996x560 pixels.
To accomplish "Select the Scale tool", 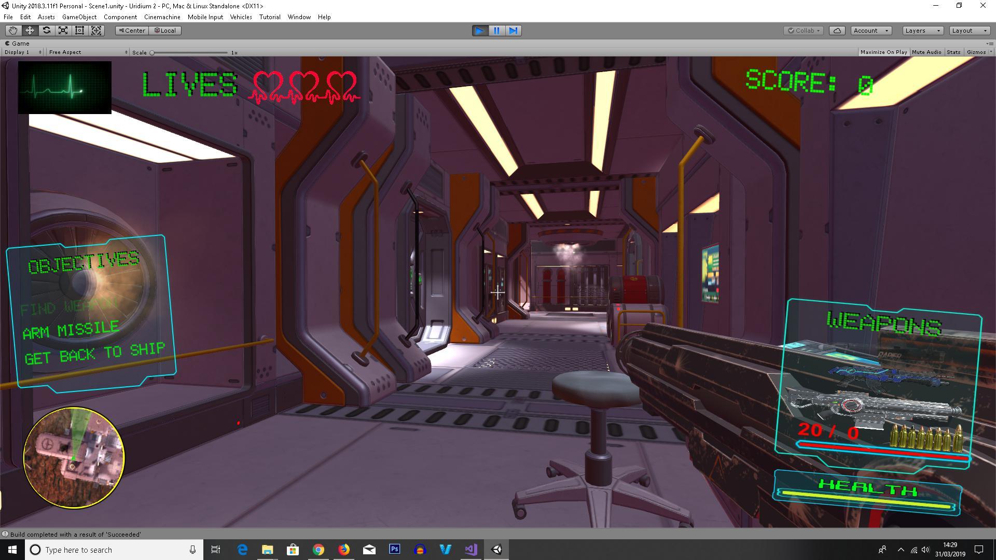I will tap(63, 31).
